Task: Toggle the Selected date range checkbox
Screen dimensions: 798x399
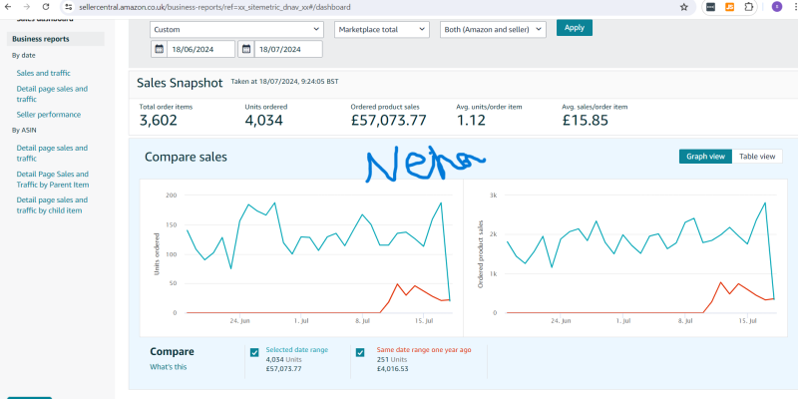Action: click(254, 352)
